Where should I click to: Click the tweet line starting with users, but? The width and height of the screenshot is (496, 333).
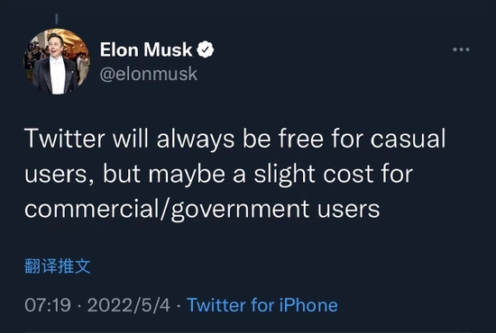(219, 174)
